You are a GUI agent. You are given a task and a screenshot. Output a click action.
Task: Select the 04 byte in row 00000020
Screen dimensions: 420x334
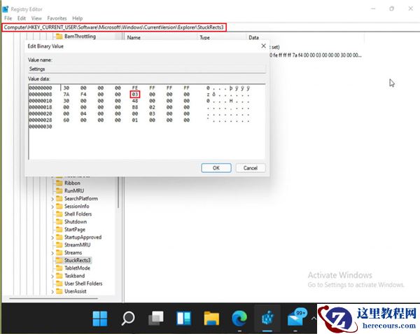click(x=83, y=113)
